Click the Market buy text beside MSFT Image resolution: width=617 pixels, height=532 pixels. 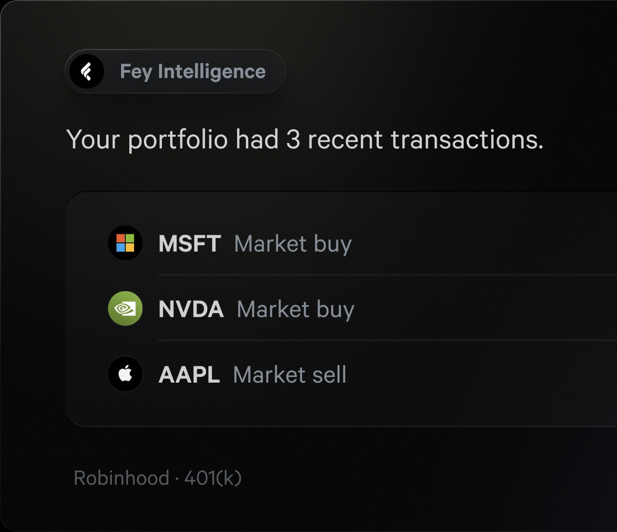pyautogui.click(x=292, y=244)
